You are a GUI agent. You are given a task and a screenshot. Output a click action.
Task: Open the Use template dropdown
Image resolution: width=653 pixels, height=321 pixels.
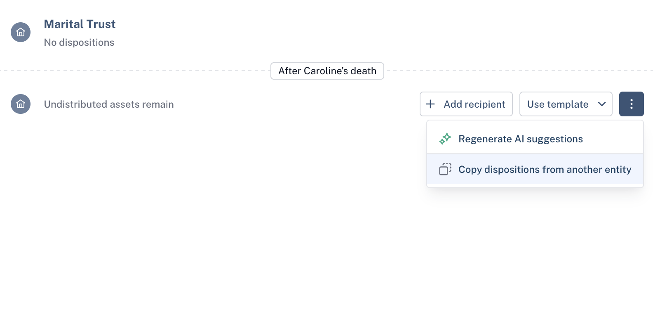566,104
